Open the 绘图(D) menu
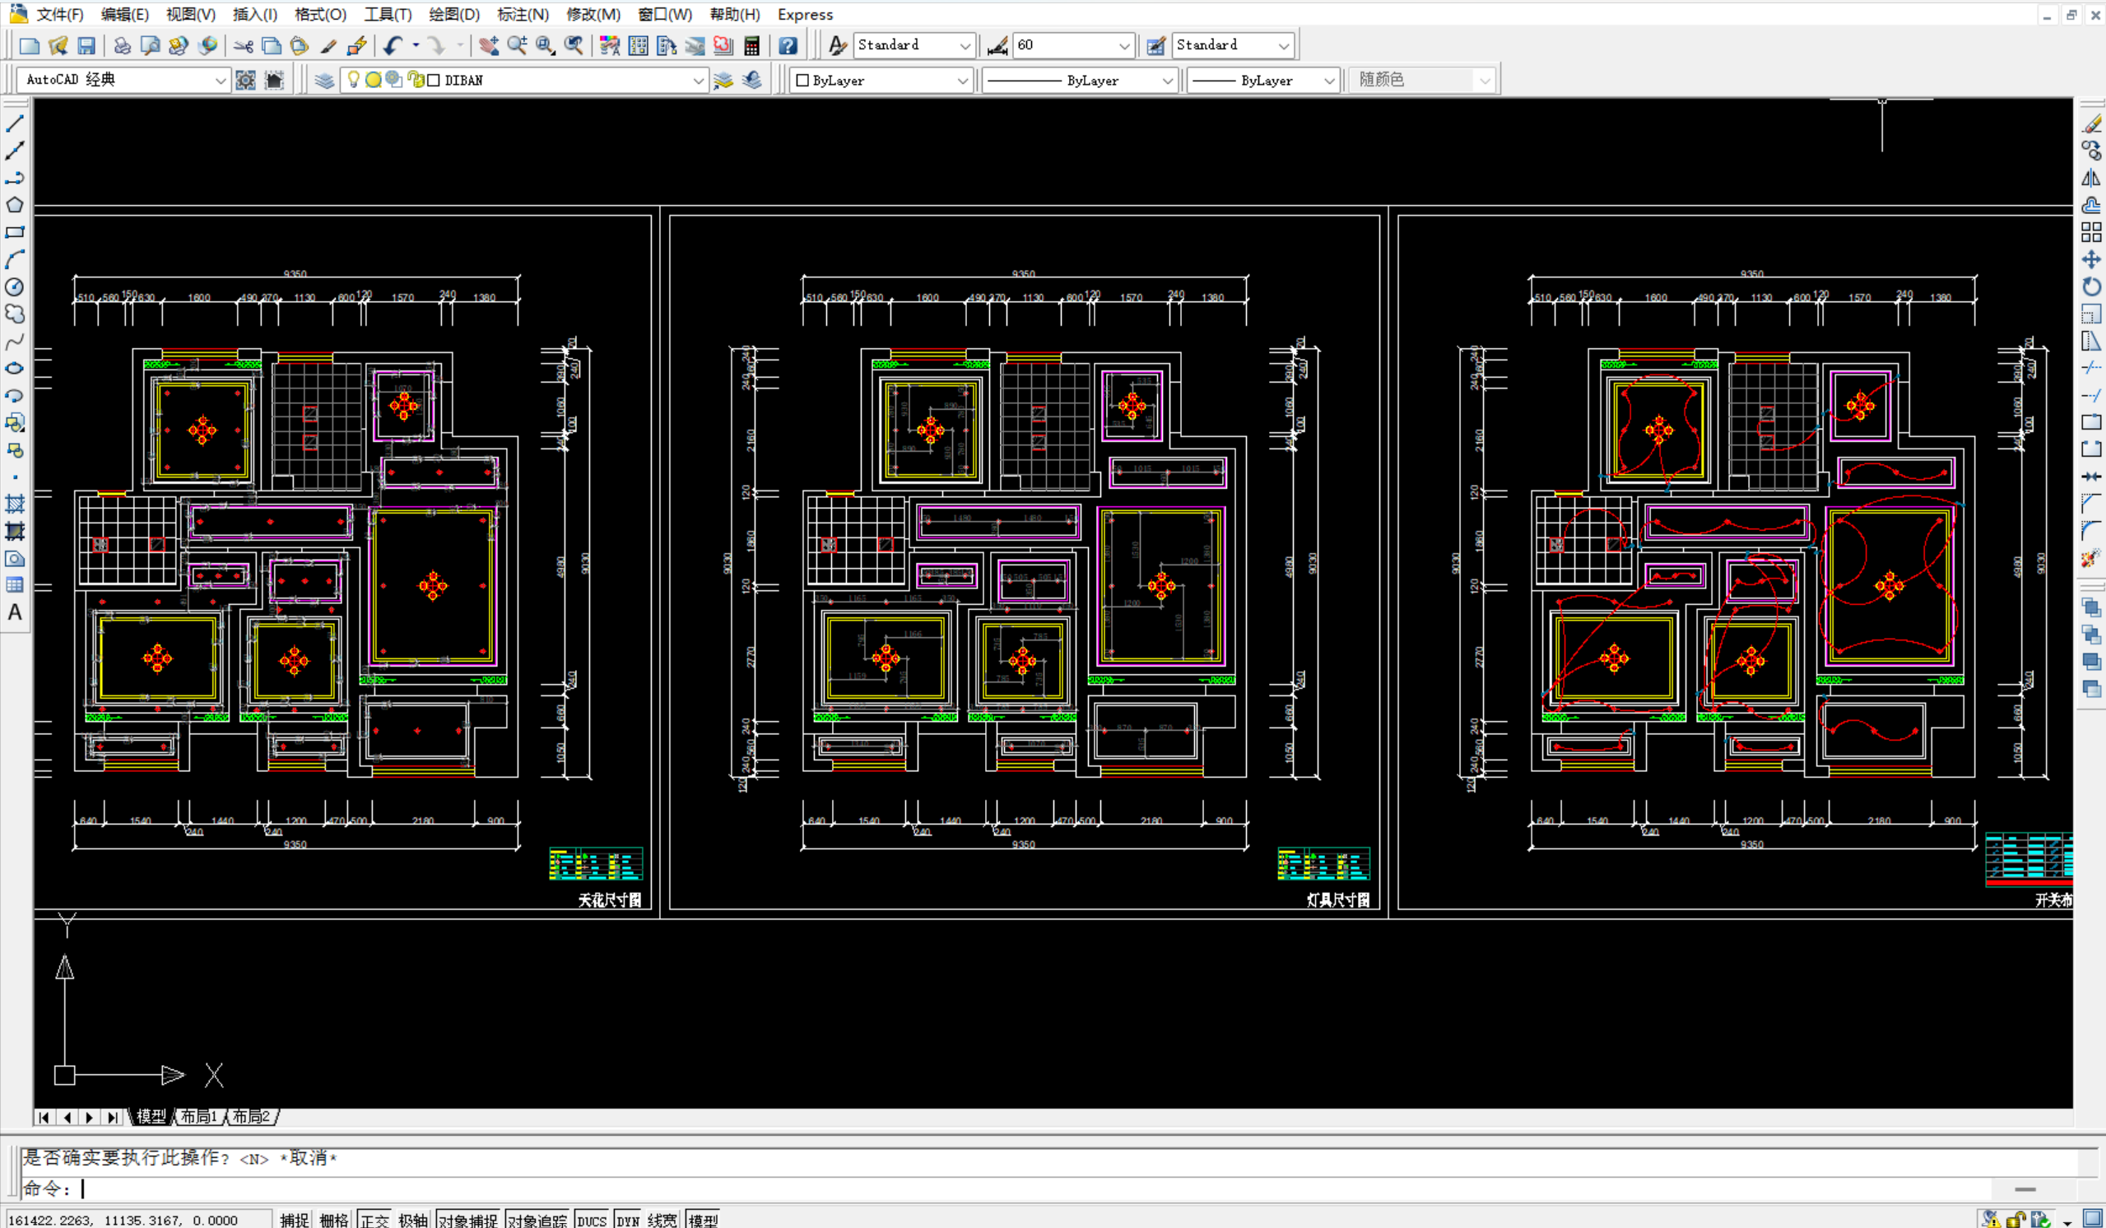 pos(453,14)
